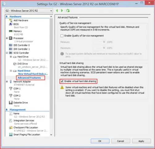Close the settings window

(x=149, y=3)
